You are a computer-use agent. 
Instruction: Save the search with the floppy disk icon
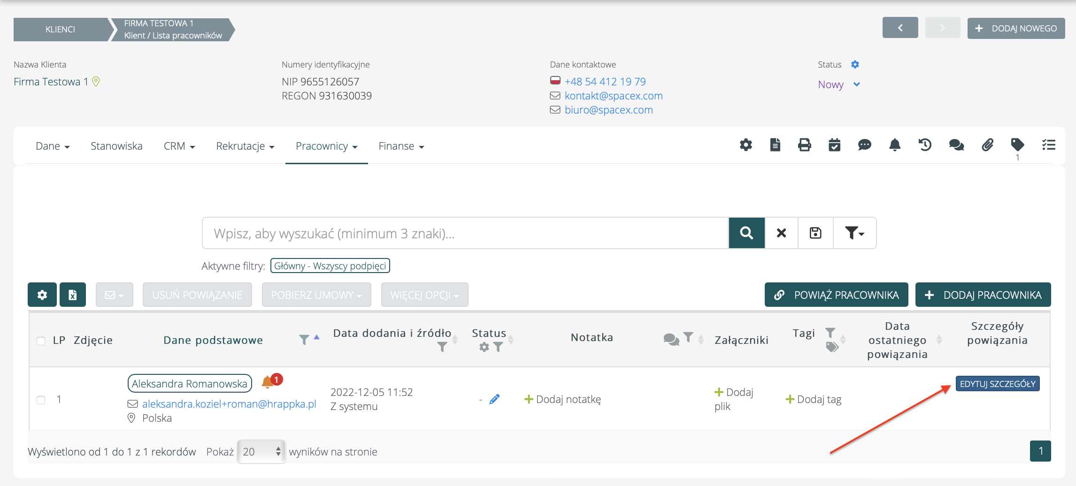click(x=815, y=233)
